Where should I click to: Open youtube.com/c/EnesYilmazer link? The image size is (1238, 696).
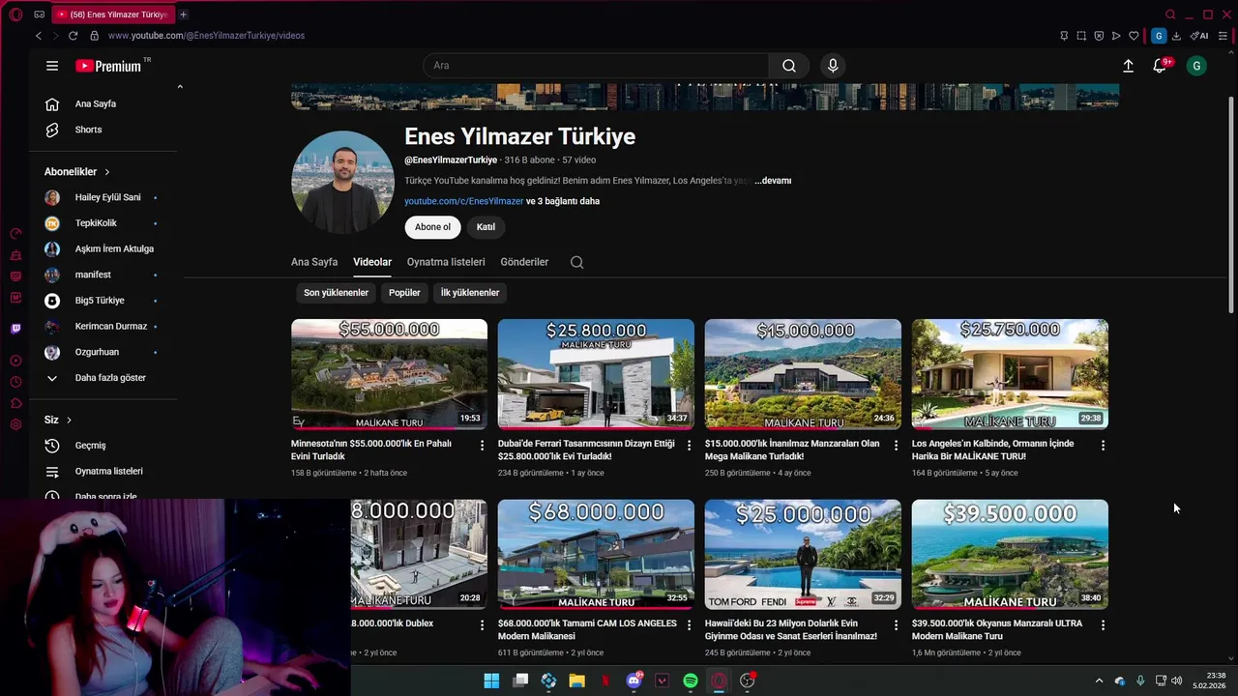463,201
